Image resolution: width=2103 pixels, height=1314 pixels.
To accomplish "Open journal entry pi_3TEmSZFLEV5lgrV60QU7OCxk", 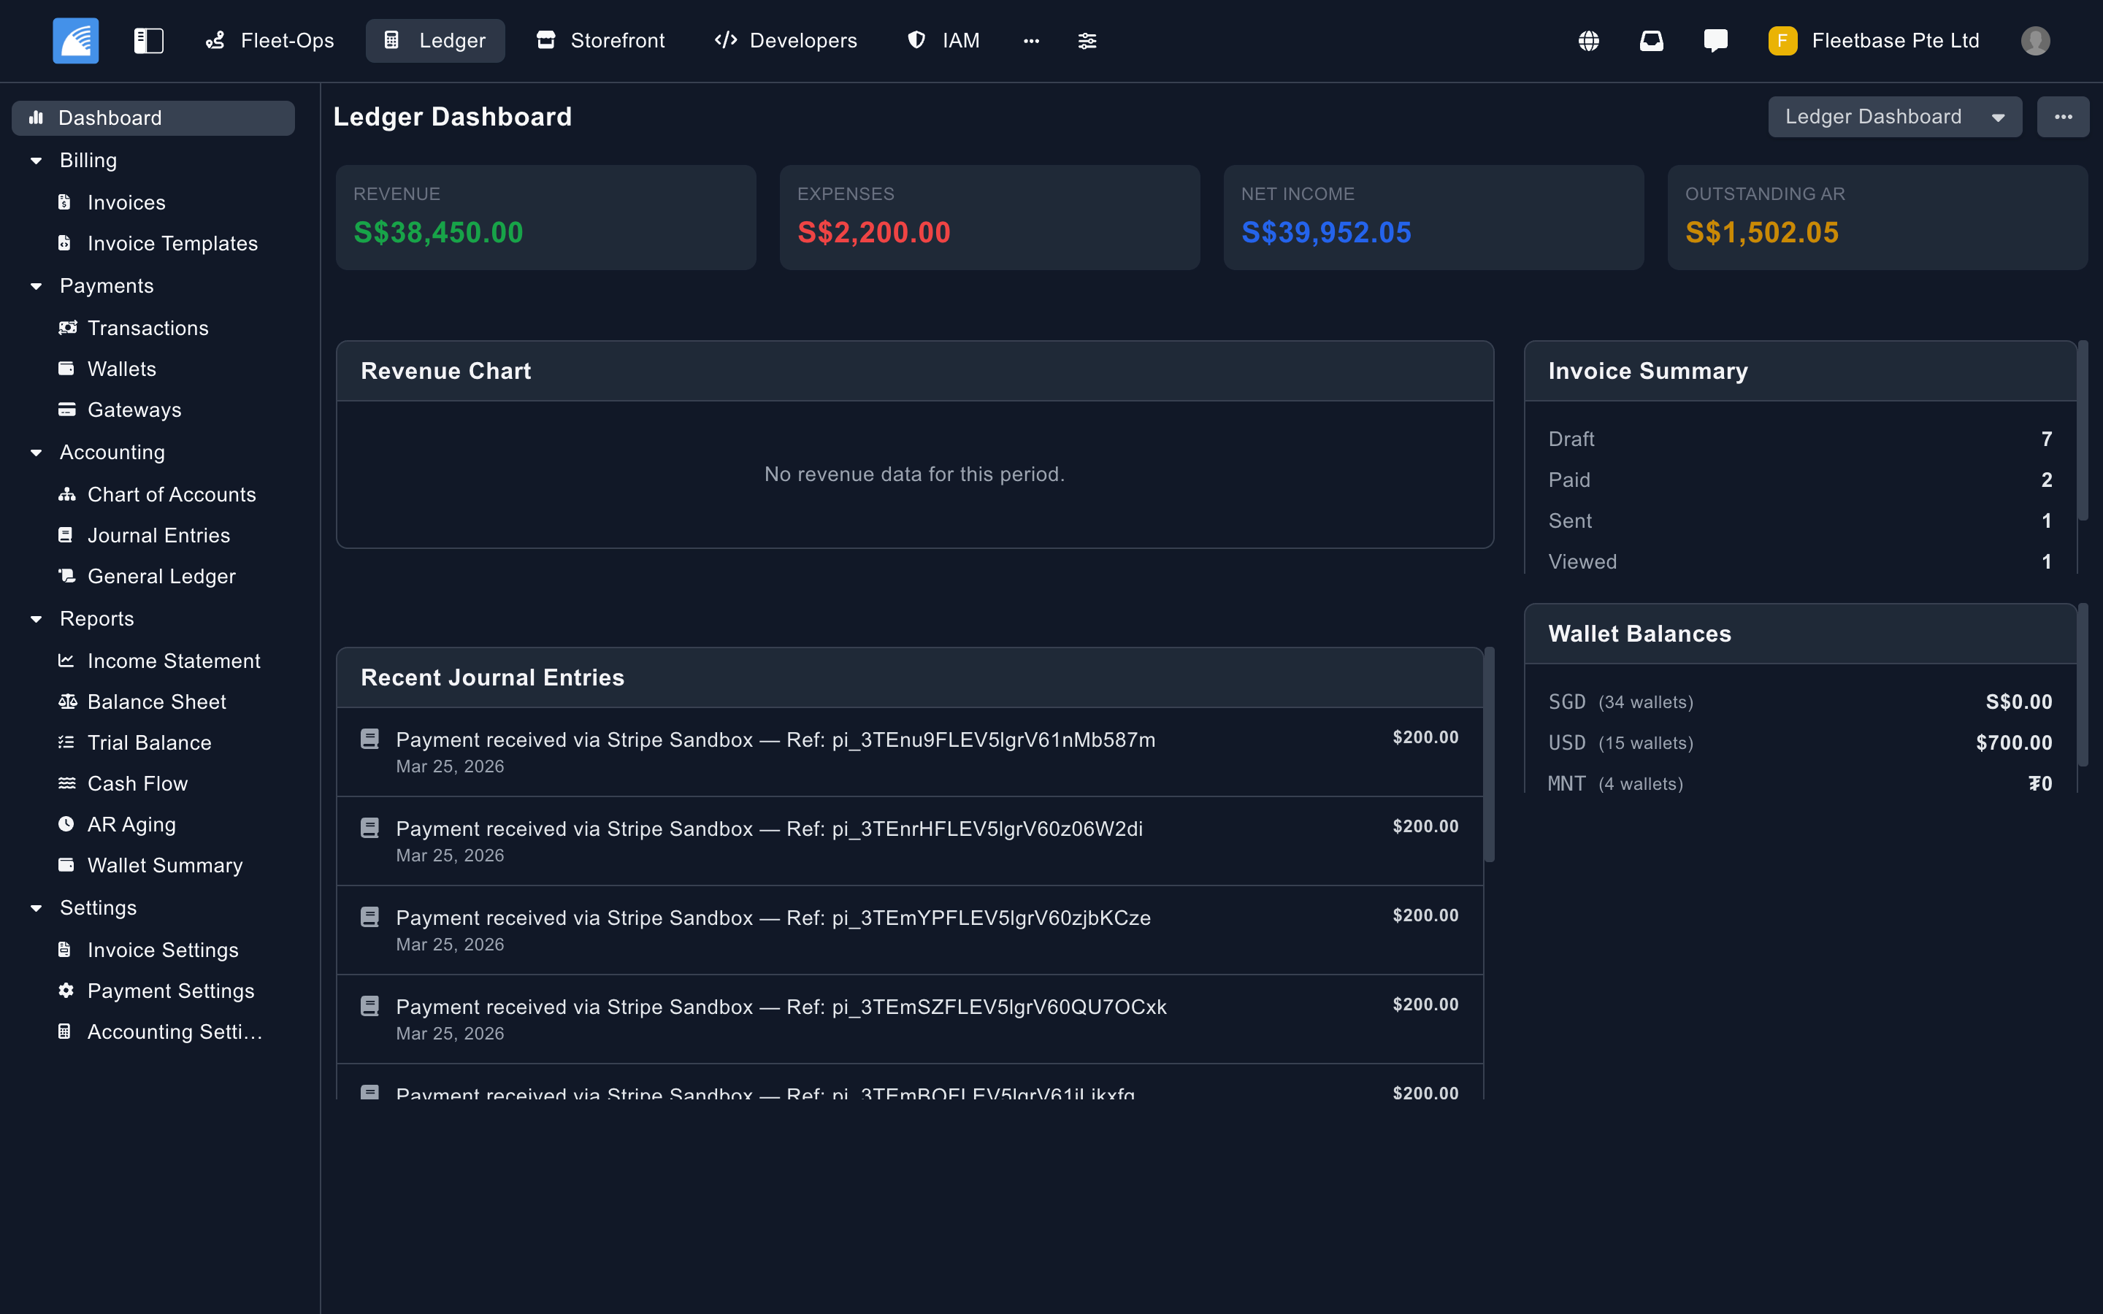I will pos(910,1019).
